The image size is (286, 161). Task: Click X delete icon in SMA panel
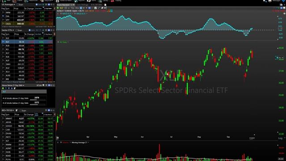click(6, 89)
